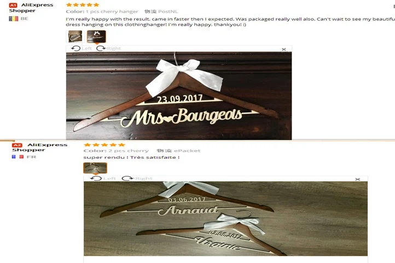Click the five-star rating of second review

point(104,145)
